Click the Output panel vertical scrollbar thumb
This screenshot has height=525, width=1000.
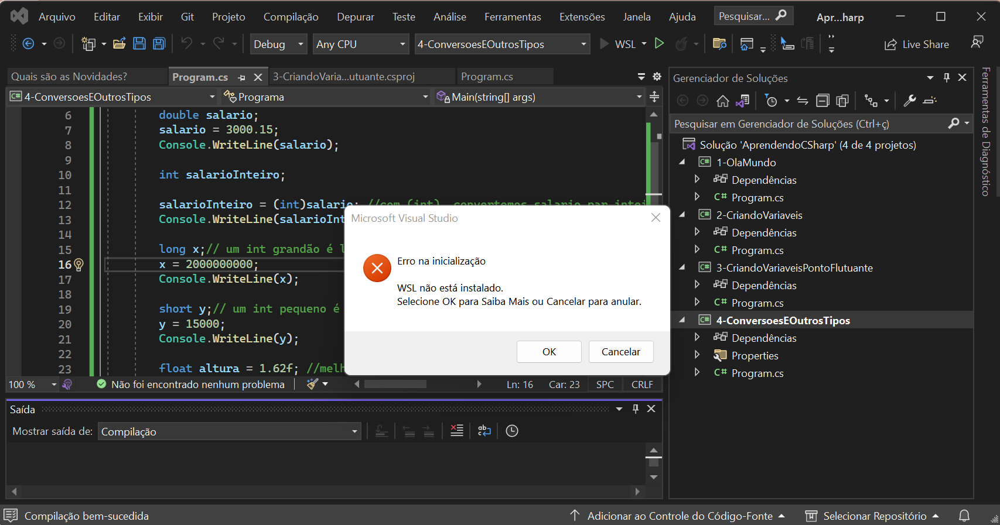(x=654, y=462)
